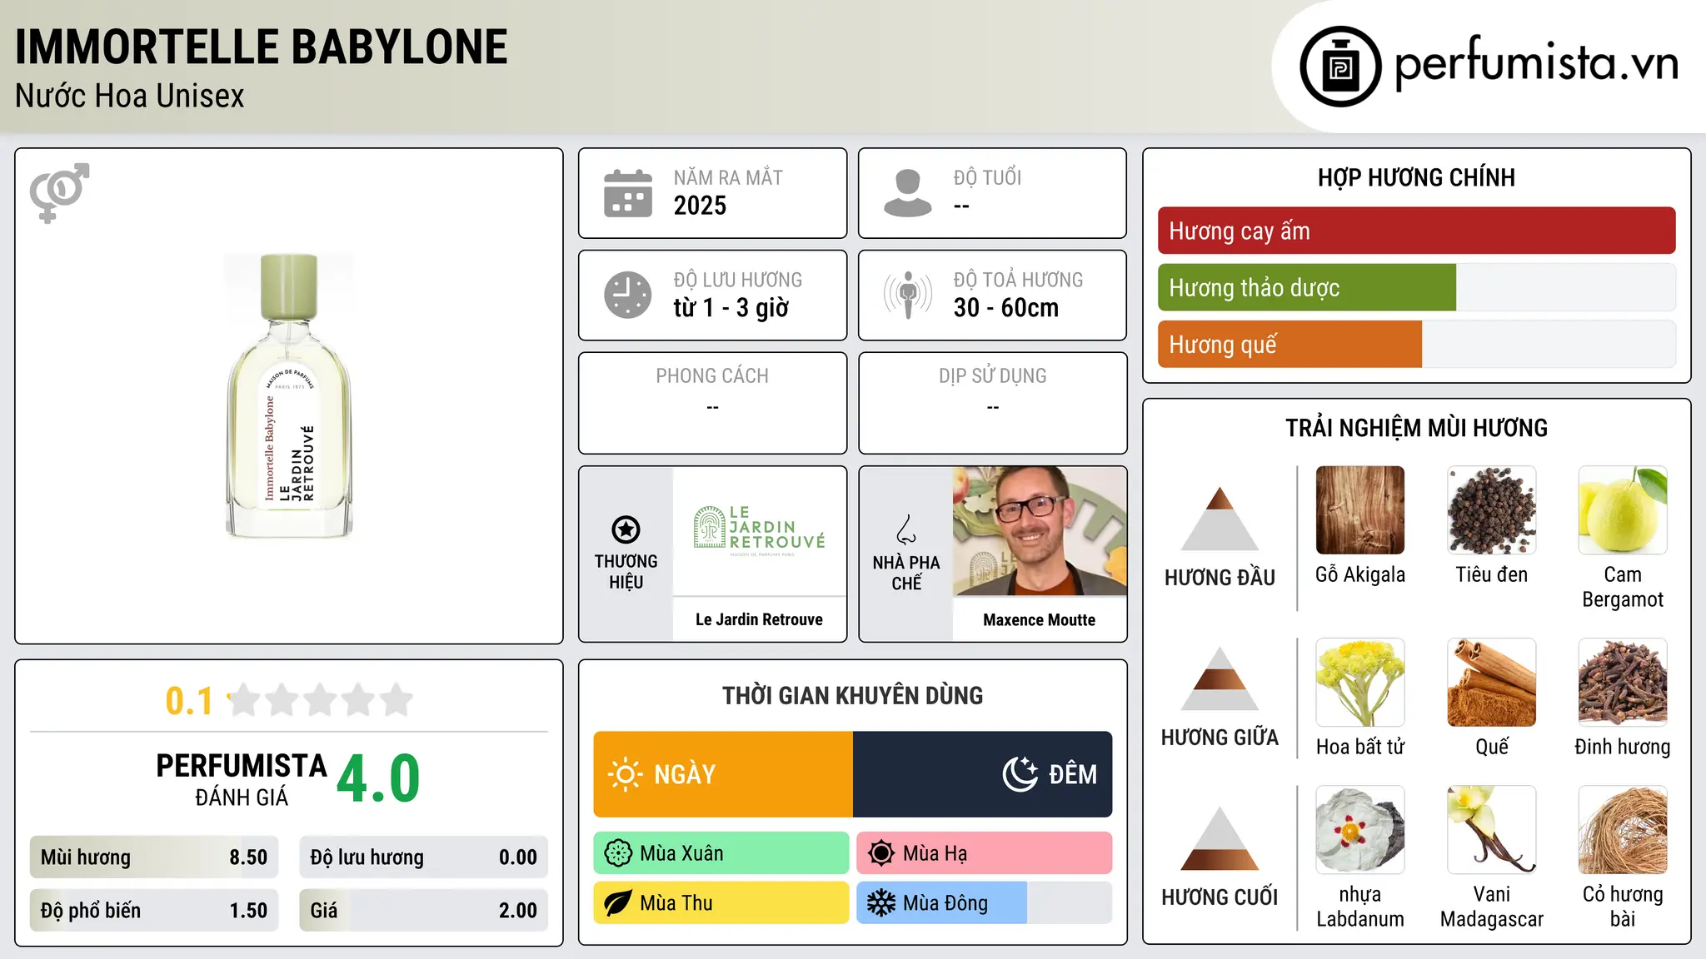Click the flower icon next to Mùa Xuân
This screenshot has height=959, width=1706.
[x=618, y=853]
